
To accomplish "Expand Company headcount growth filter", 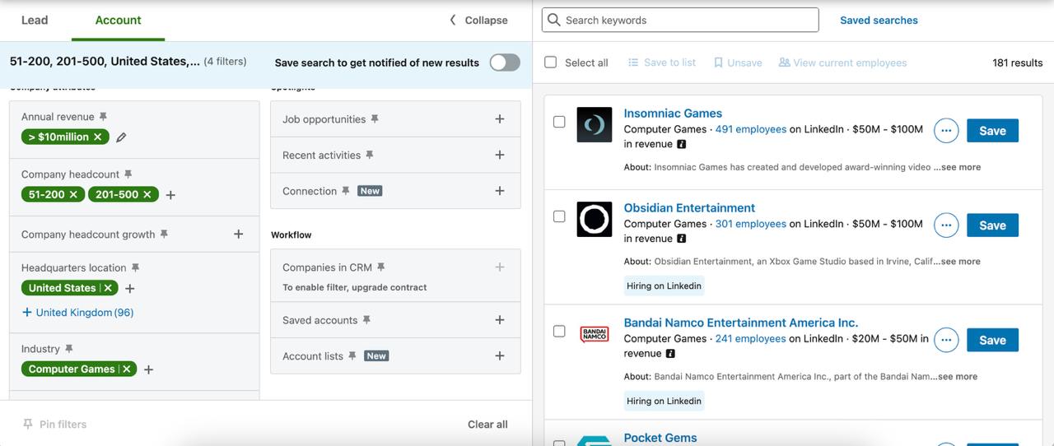I will (238, 235).
